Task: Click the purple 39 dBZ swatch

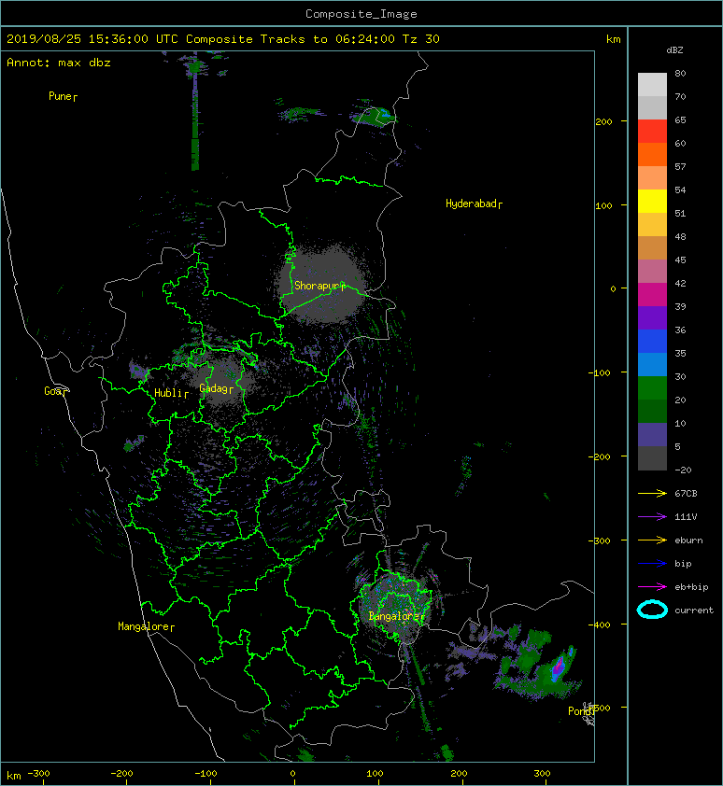Action: 652,317
